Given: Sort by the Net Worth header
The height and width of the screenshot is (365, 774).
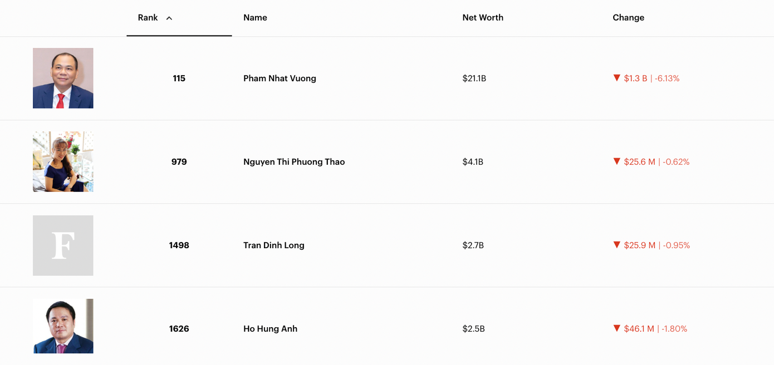Looking at the screenshot, I should (x=483, y=18).
